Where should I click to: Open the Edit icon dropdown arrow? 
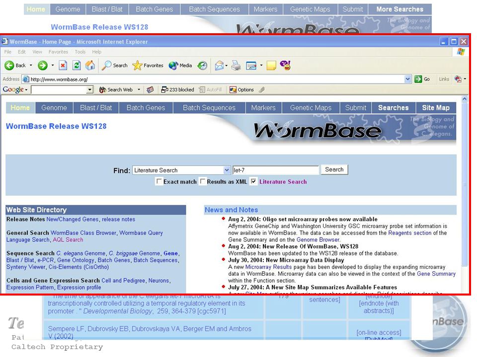coord(261,65)
